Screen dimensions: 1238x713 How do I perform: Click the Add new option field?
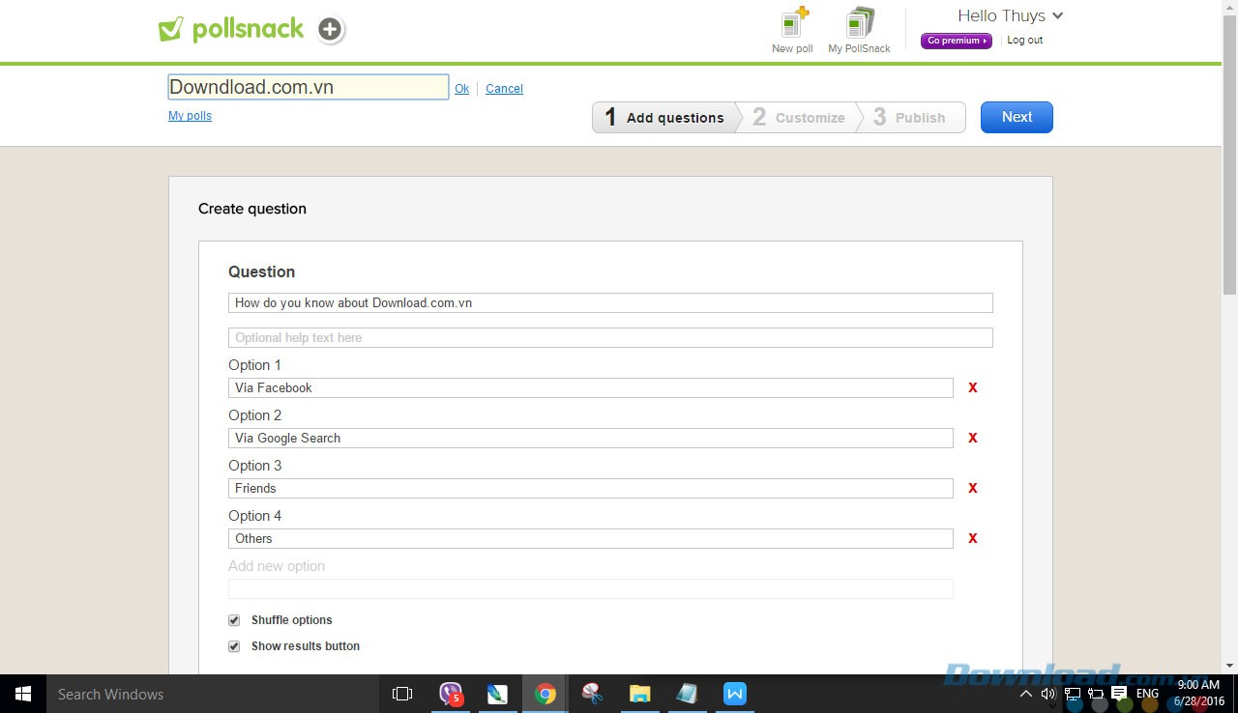[590, 588]
